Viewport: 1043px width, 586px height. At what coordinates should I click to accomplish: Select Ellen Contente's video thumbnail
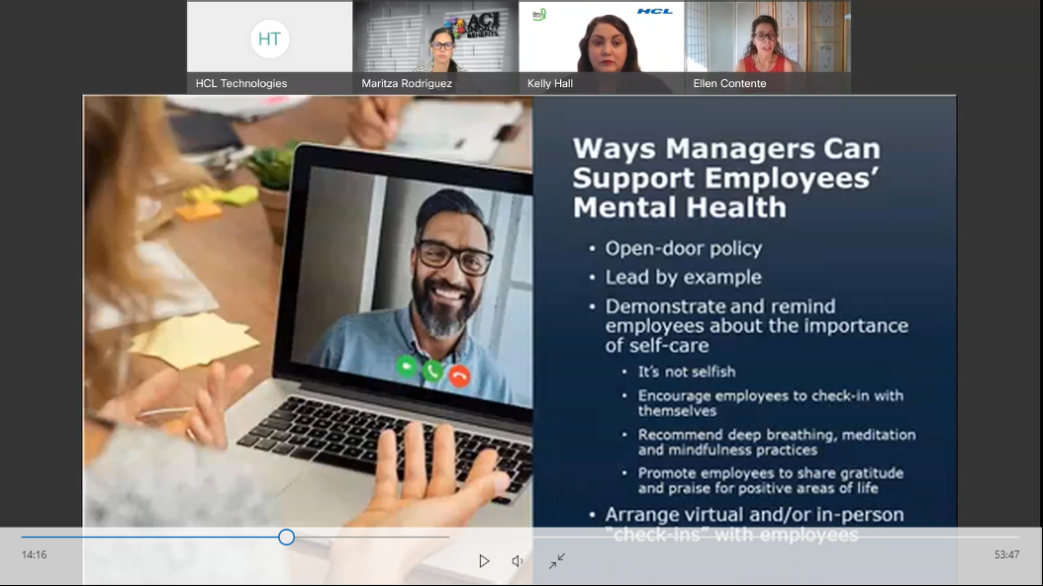(x=768, y=47)
